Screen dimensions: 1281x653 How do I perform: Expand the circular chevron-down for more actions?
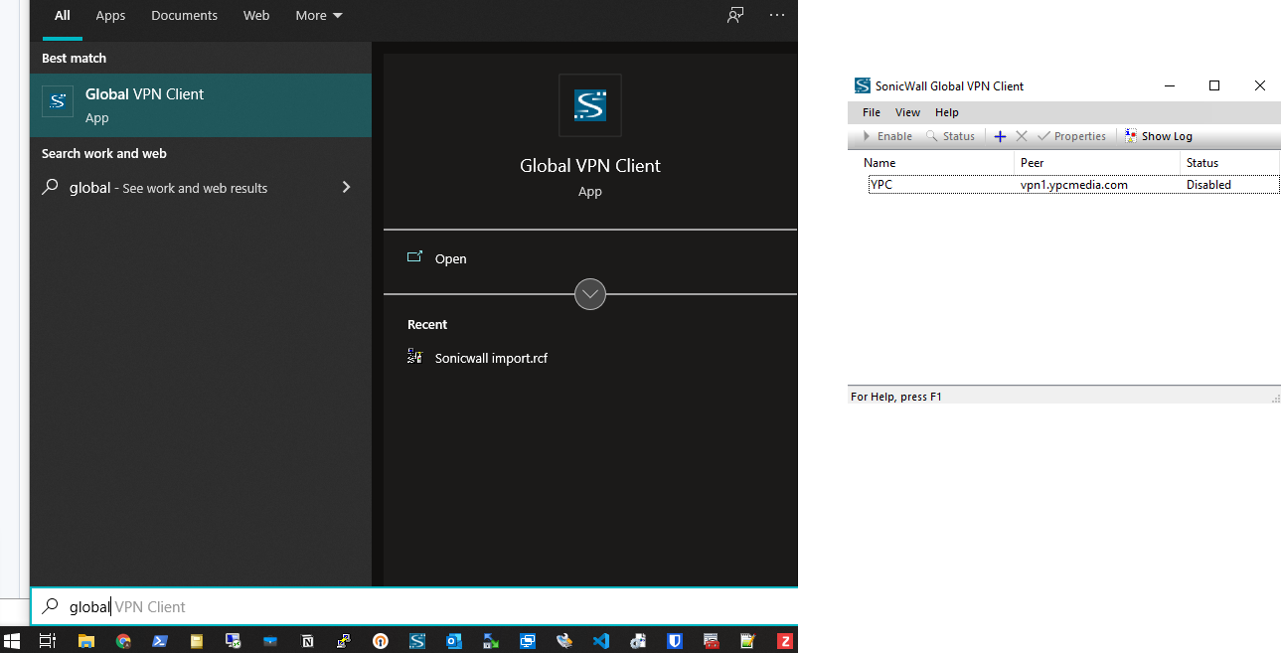[x=590, y=294]
